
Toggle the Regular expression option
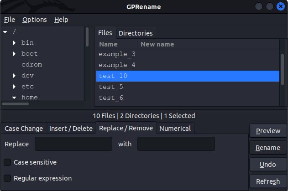point(7,178)
